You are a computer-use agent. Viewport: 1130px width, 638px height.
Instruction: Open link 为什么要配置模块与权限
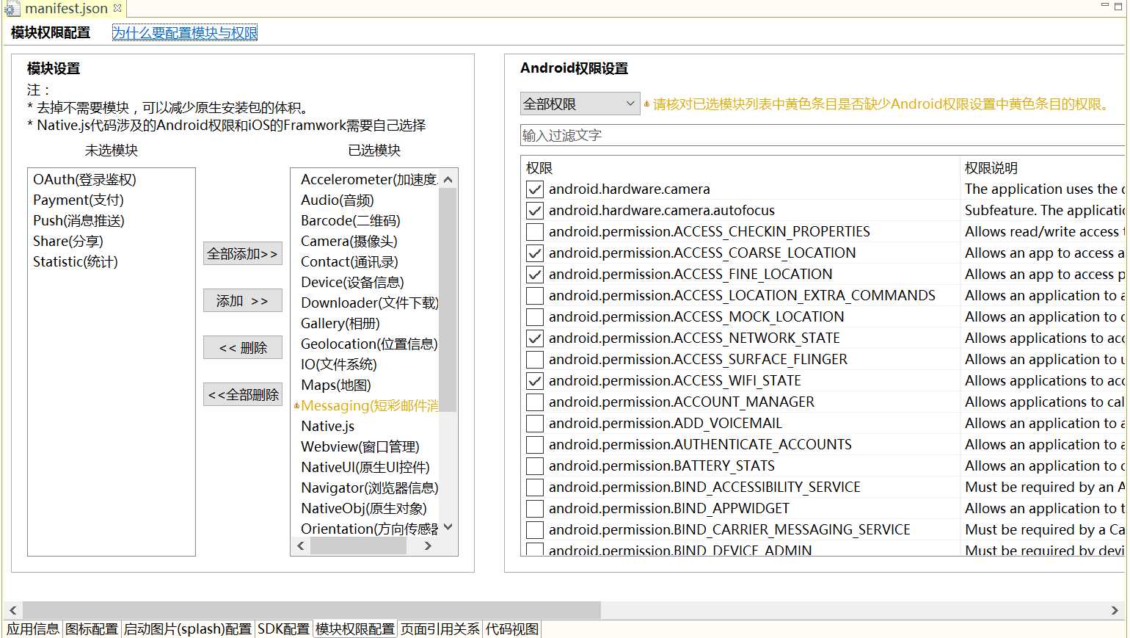point(184,33)
